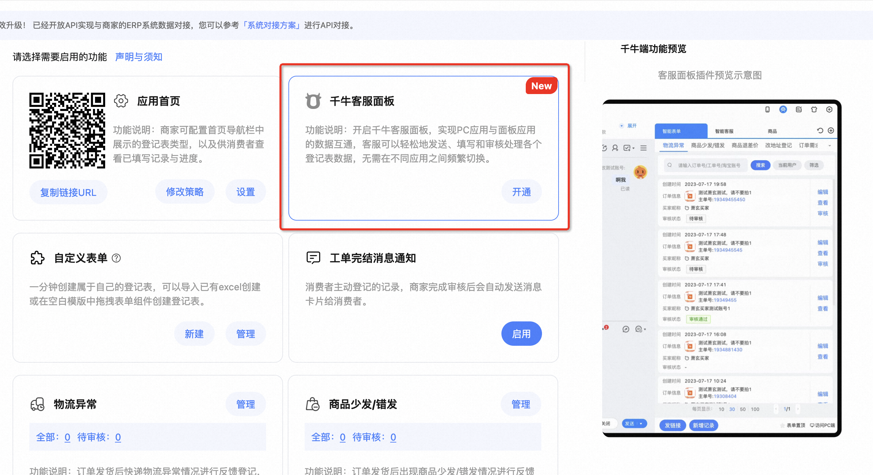Toggle the 当前用户 filter pill
Viewport: 873px width, 475px height.
(x=786, y=165)
